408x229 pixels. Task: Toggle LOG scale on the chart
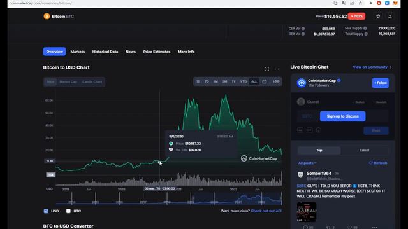(276, 81)
